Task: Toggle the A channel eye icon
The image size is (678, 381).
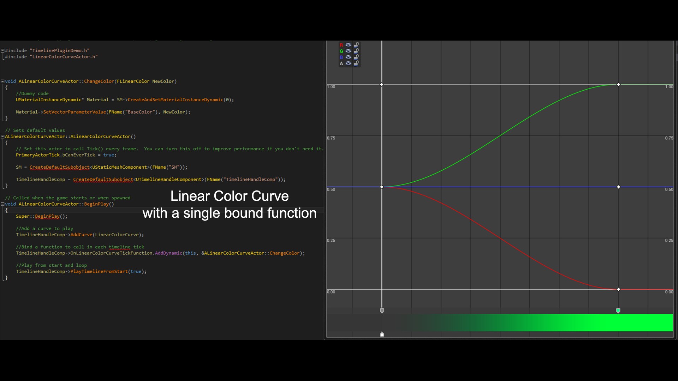Action: pos(349,64)
